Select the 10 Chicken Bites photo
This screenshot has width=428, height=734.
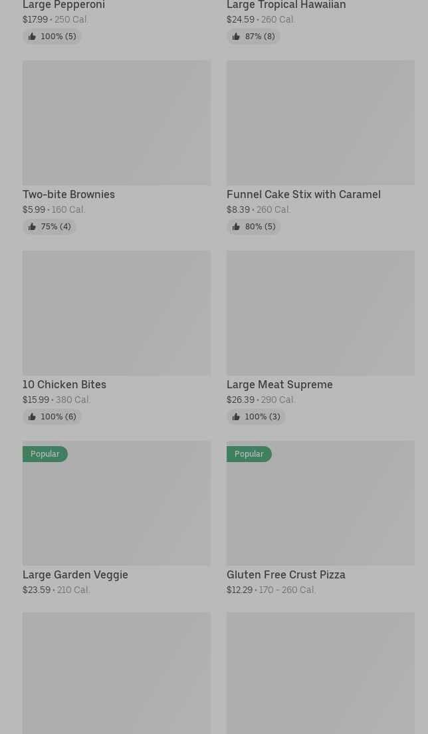pos(116,312)
